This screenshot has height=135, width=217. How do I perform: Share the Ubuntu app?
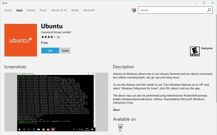tap(65, 51)
